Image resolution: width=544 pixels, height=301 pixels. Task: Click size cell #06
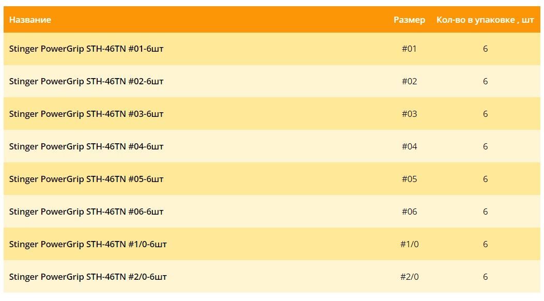click(x=409, y=212)
